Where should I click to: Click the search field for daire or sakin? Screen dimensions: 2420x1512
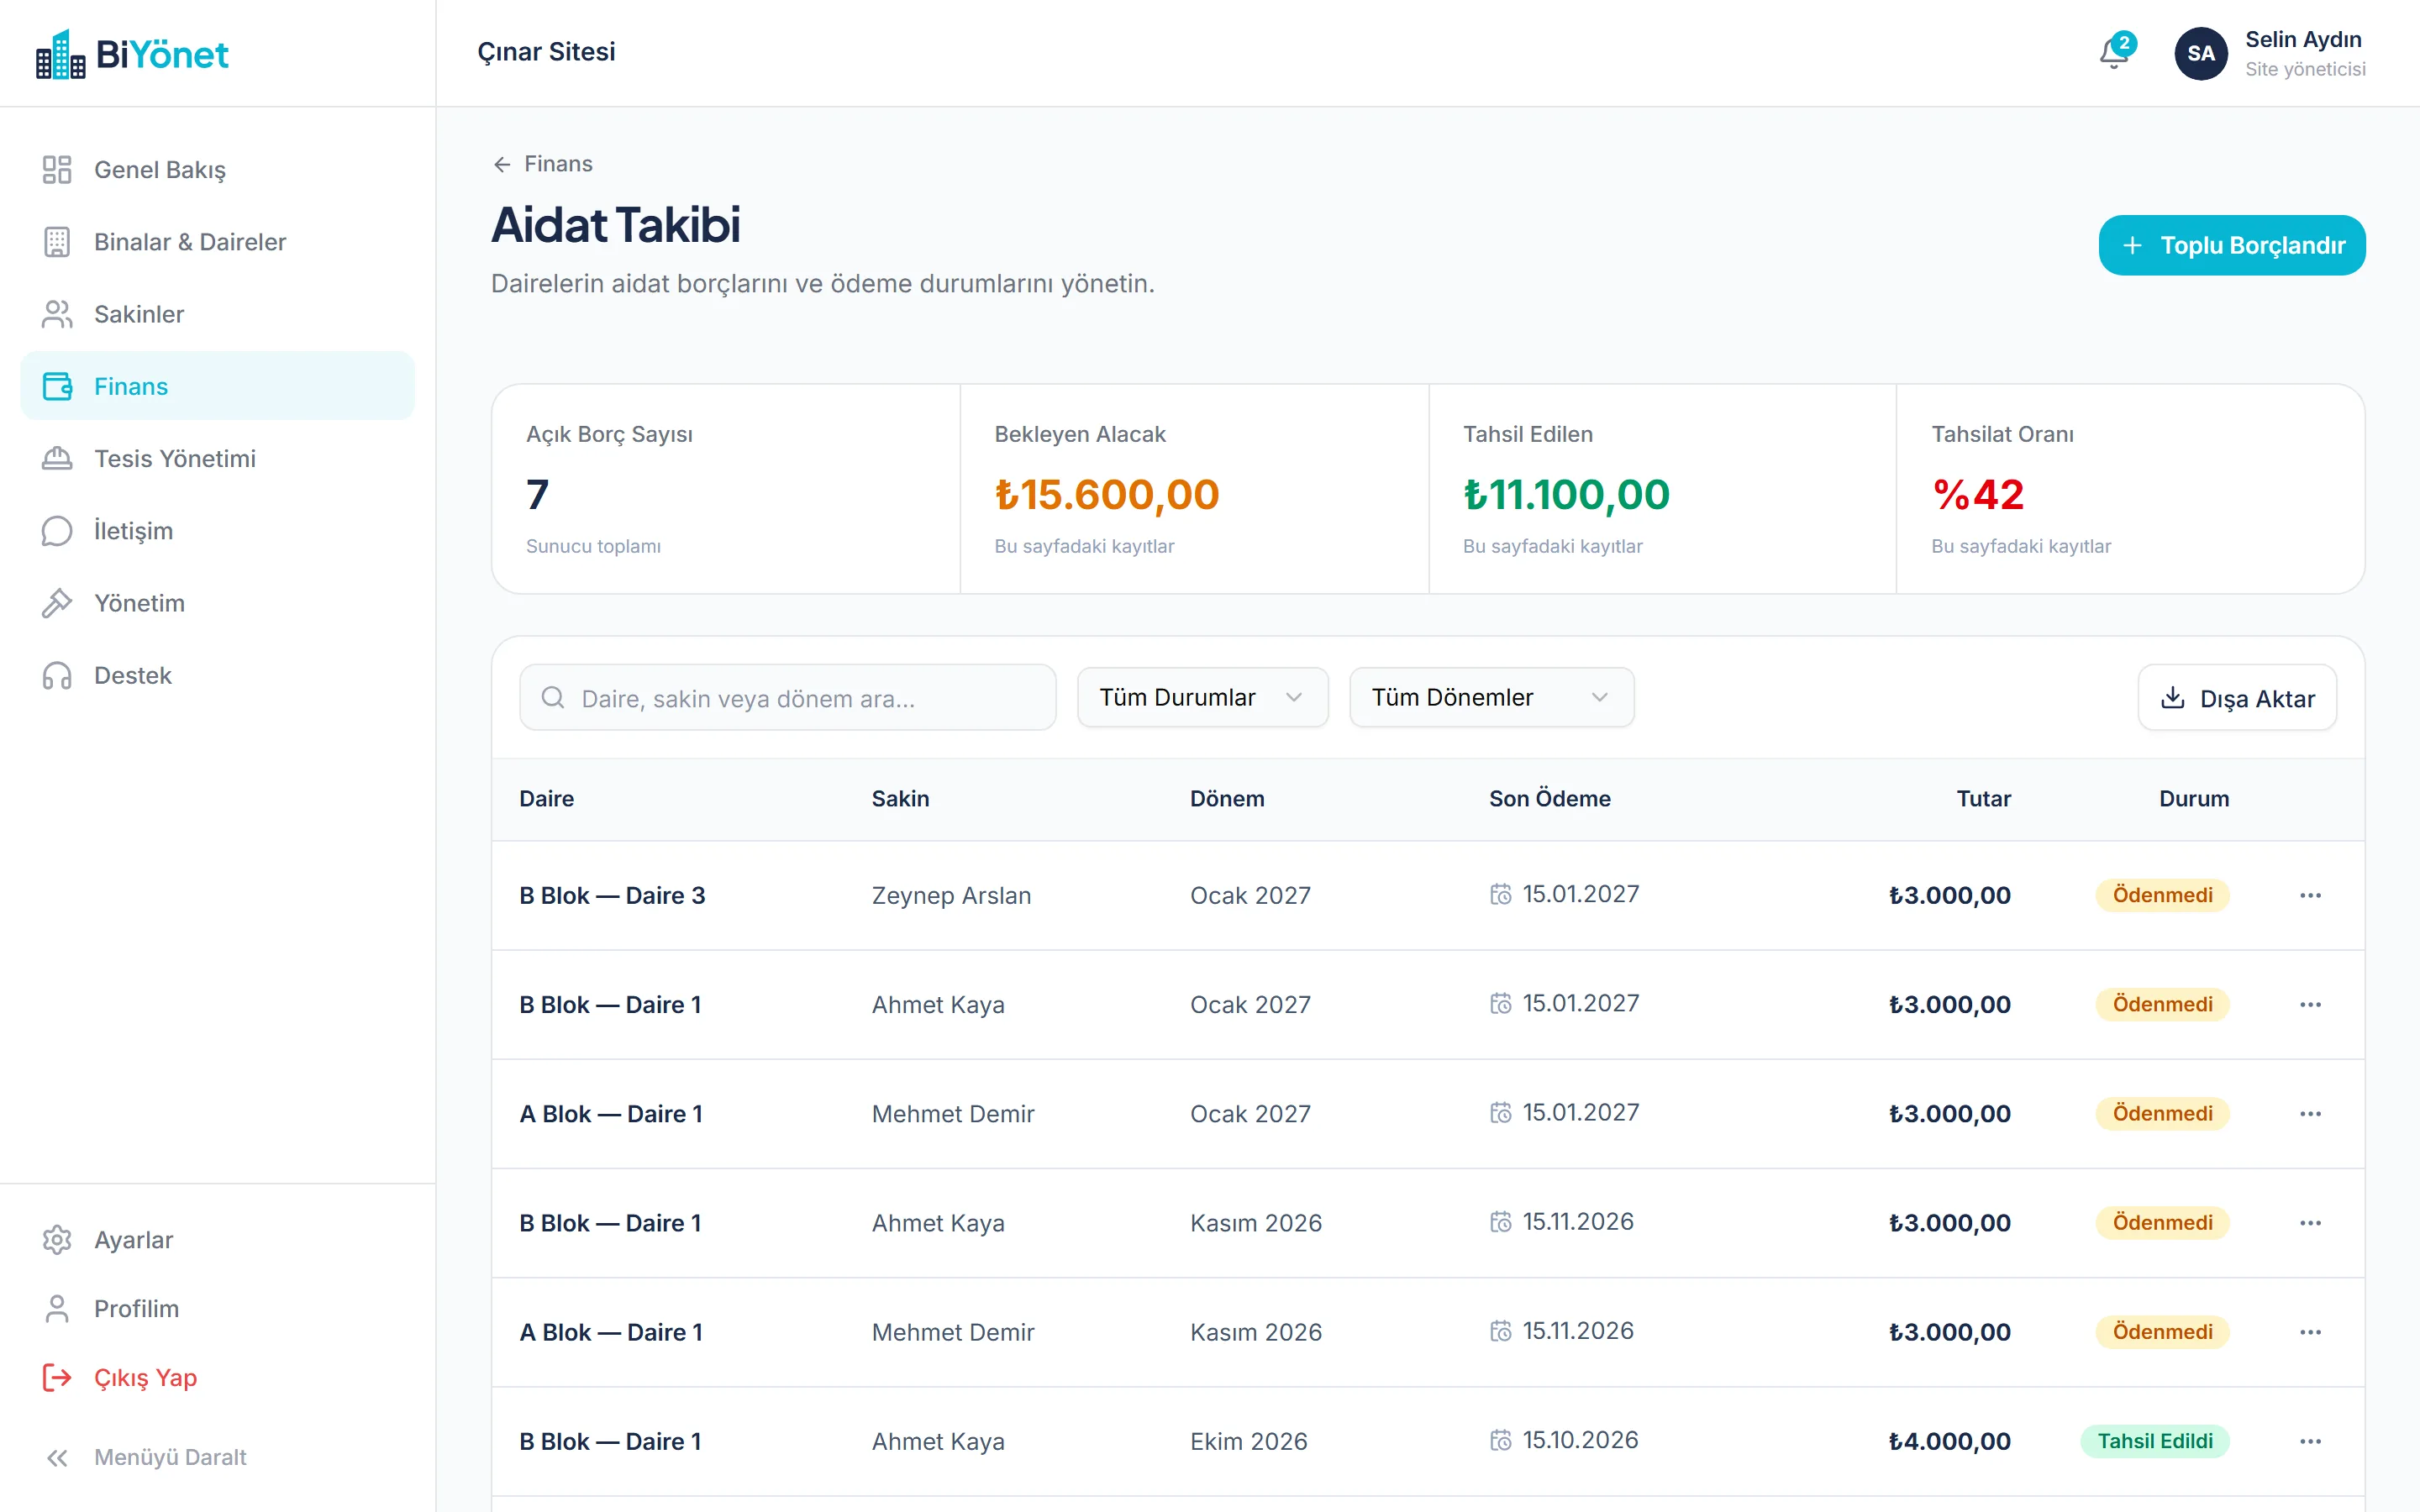click(788, 698)
